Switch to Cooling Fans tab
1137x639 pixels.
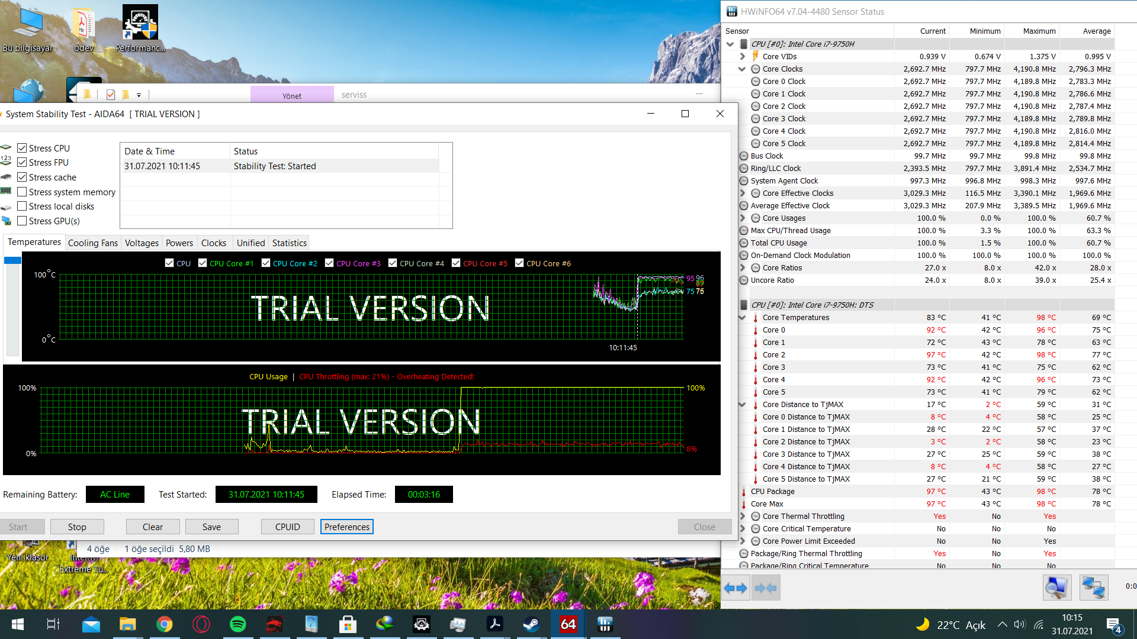(x=93, y=243)
